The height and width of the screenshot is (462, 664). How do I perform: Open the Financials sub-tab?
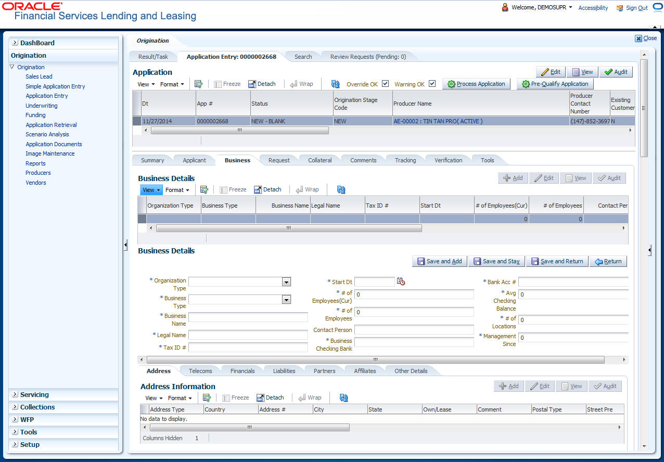pyautogui.click(x=242, y=371)
